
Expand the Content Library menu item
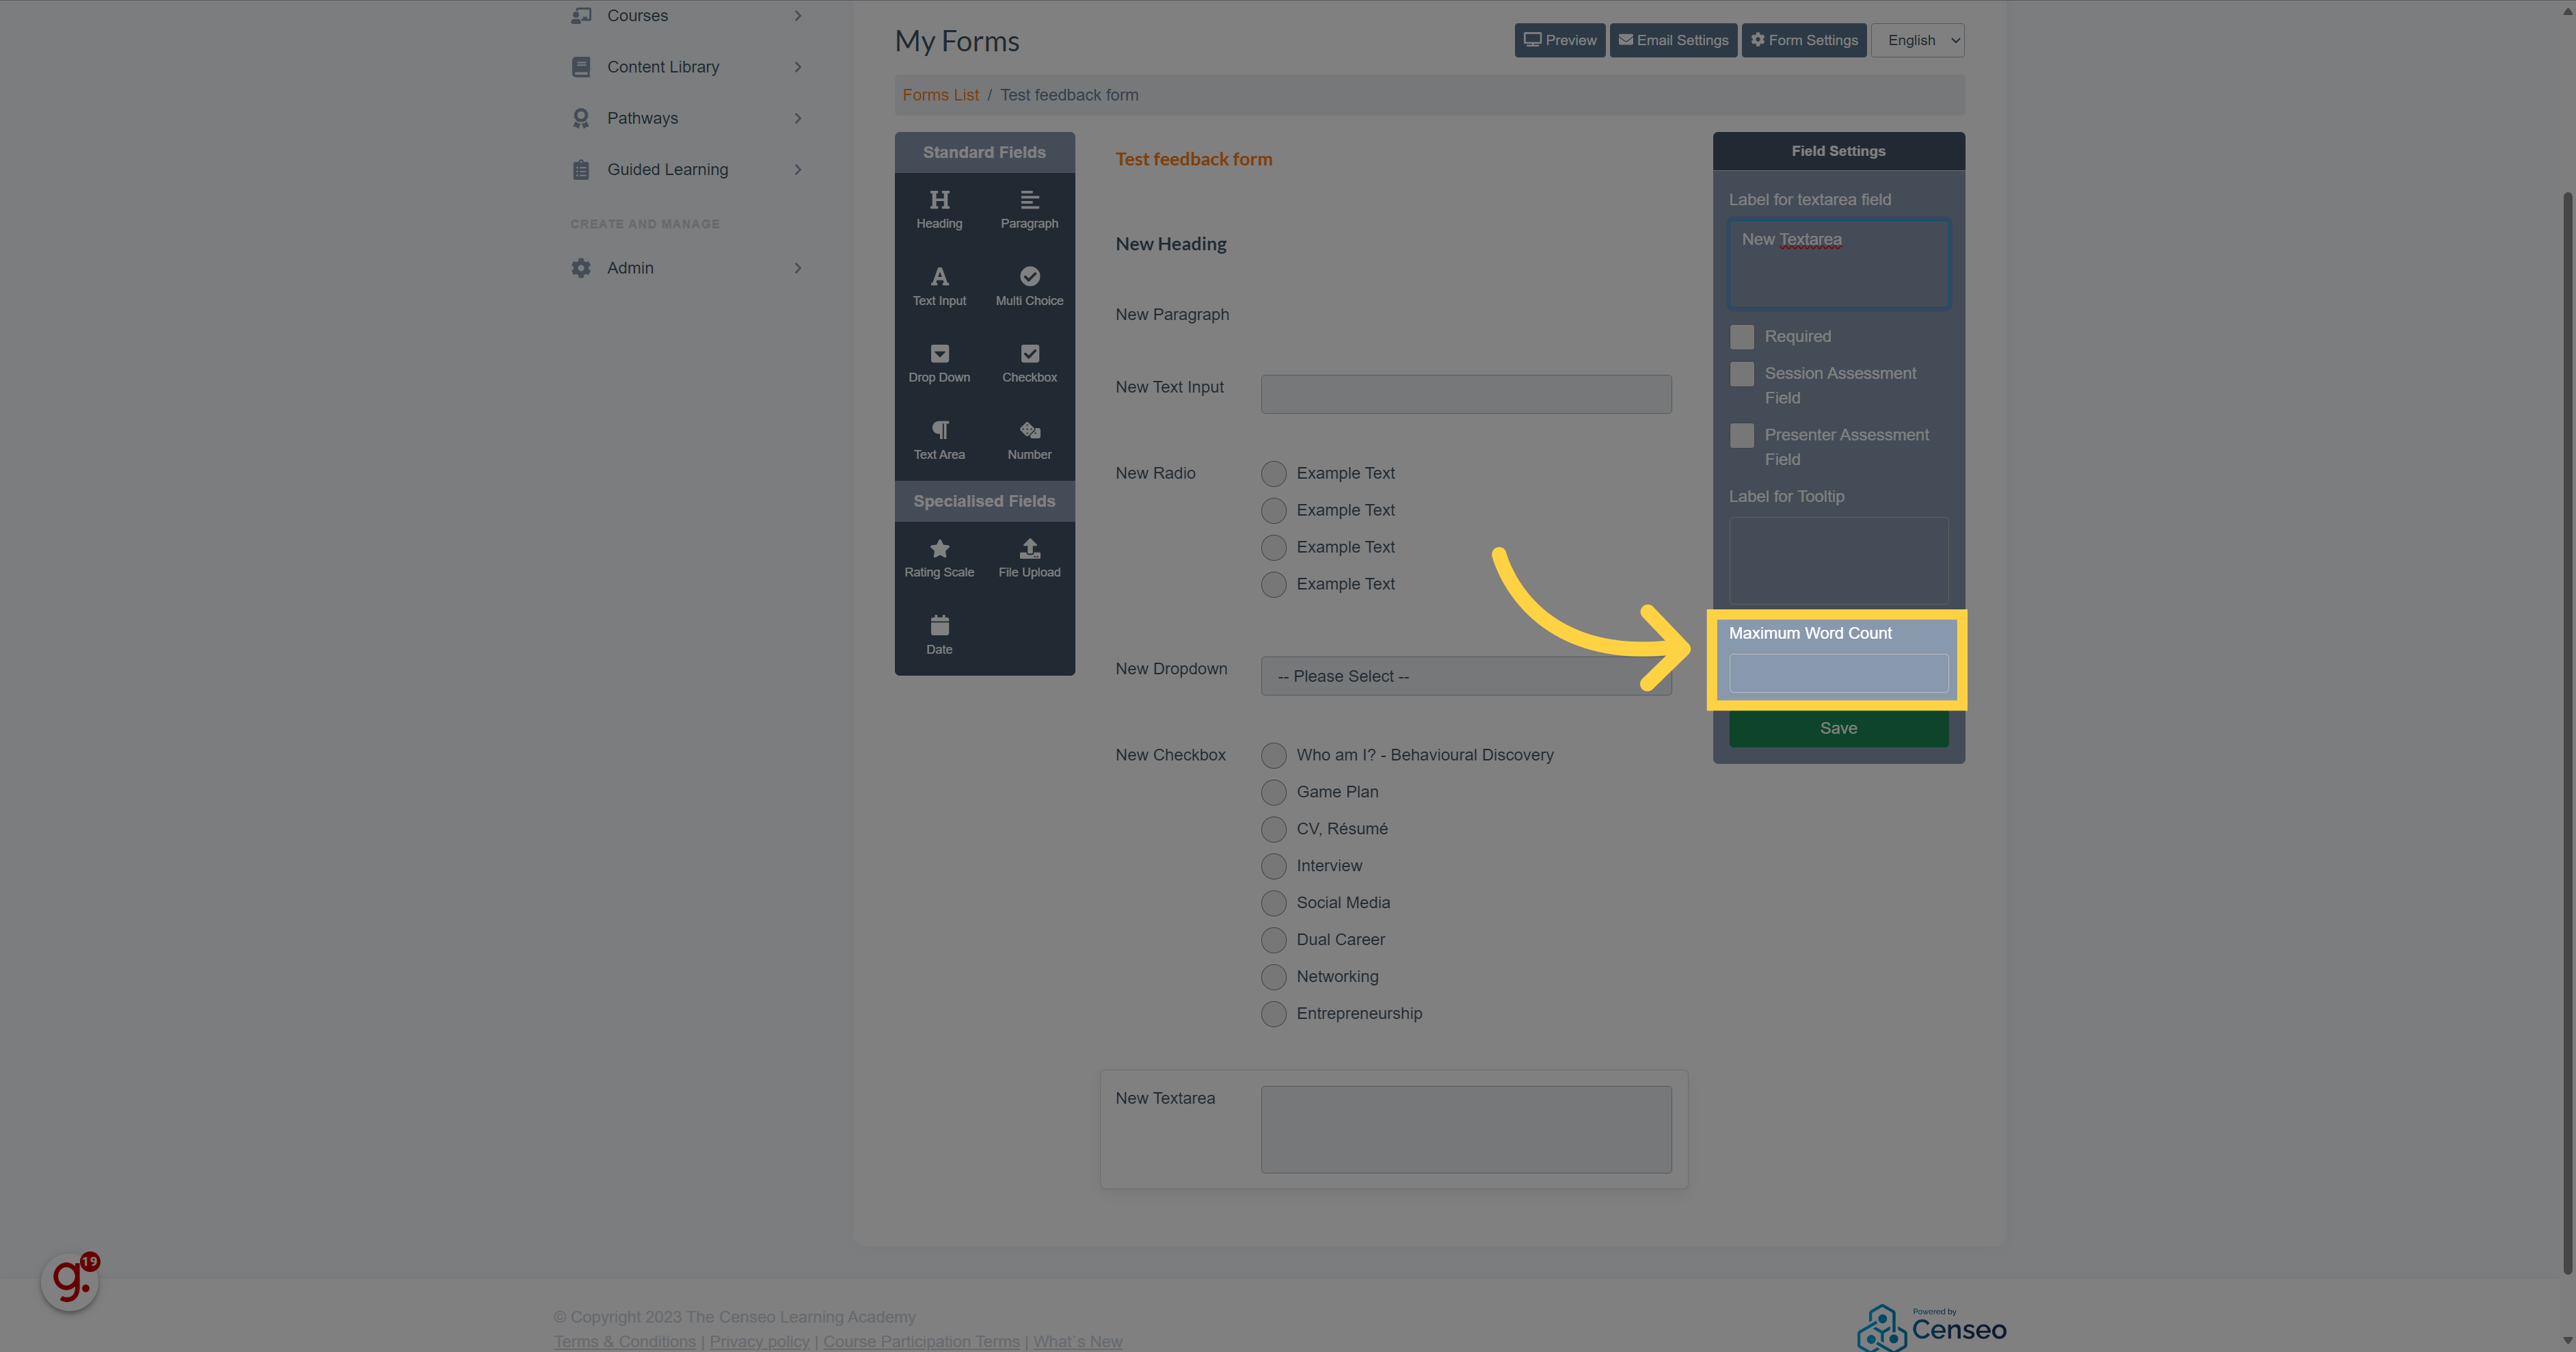(662, 66)
